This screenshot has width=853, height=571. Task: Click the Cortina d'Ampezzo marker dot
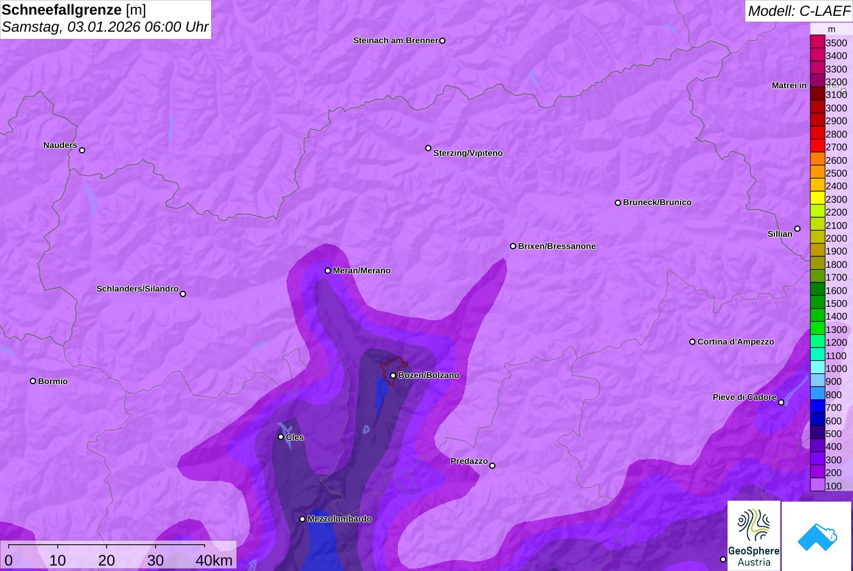[x=692, y=342]
